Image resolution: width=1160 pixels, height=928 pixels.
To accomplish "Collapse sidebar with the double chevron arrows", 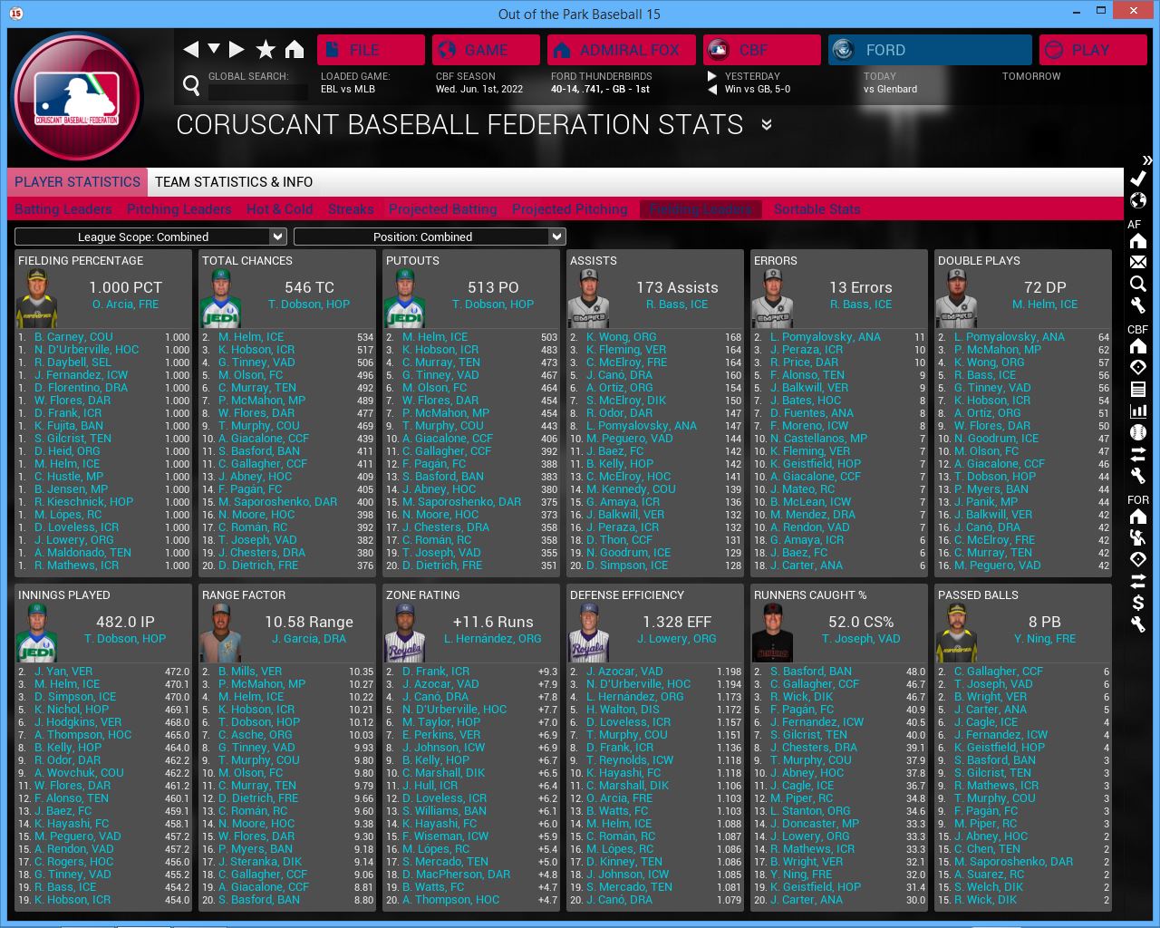I will (x=1146, y=160).
